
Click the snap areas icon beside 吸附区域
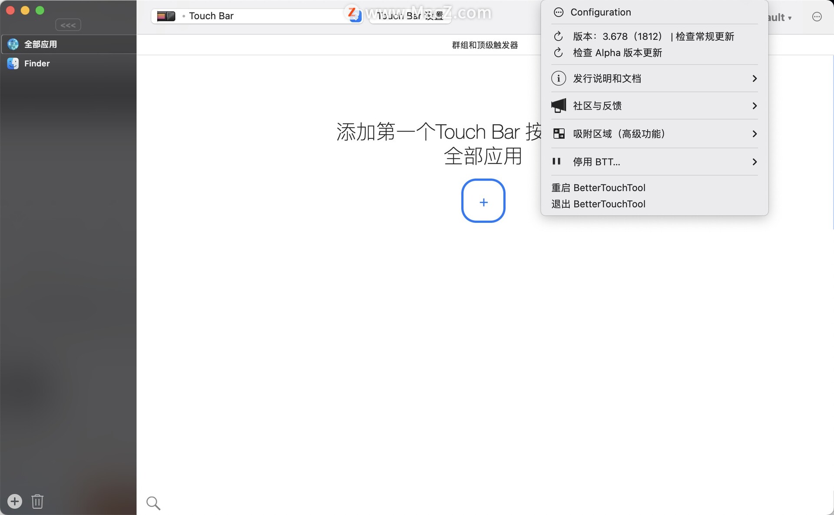click(x=559, y=134)
